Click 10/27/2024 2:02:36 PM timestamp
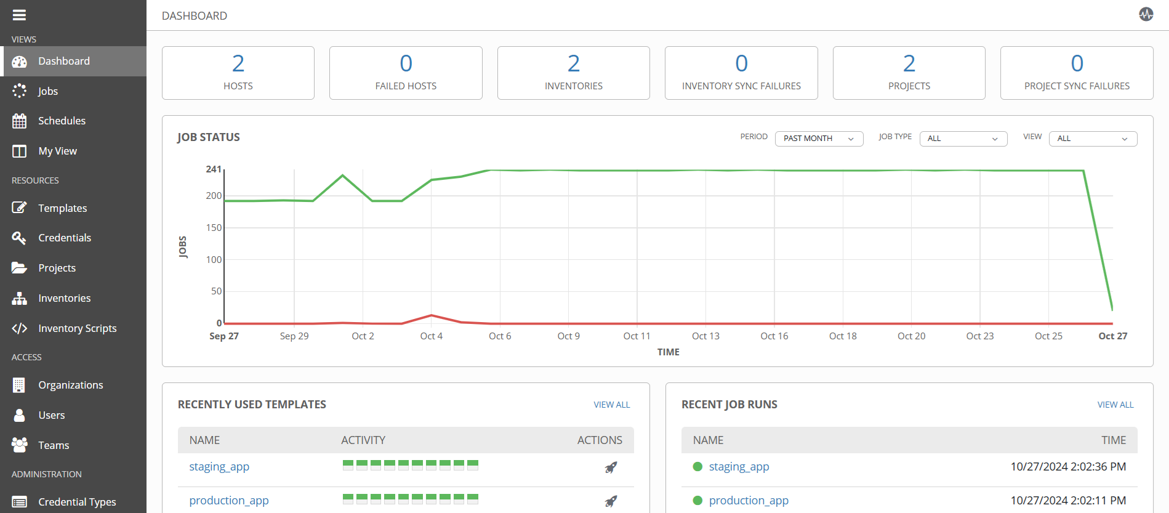 pos(1068,467)
